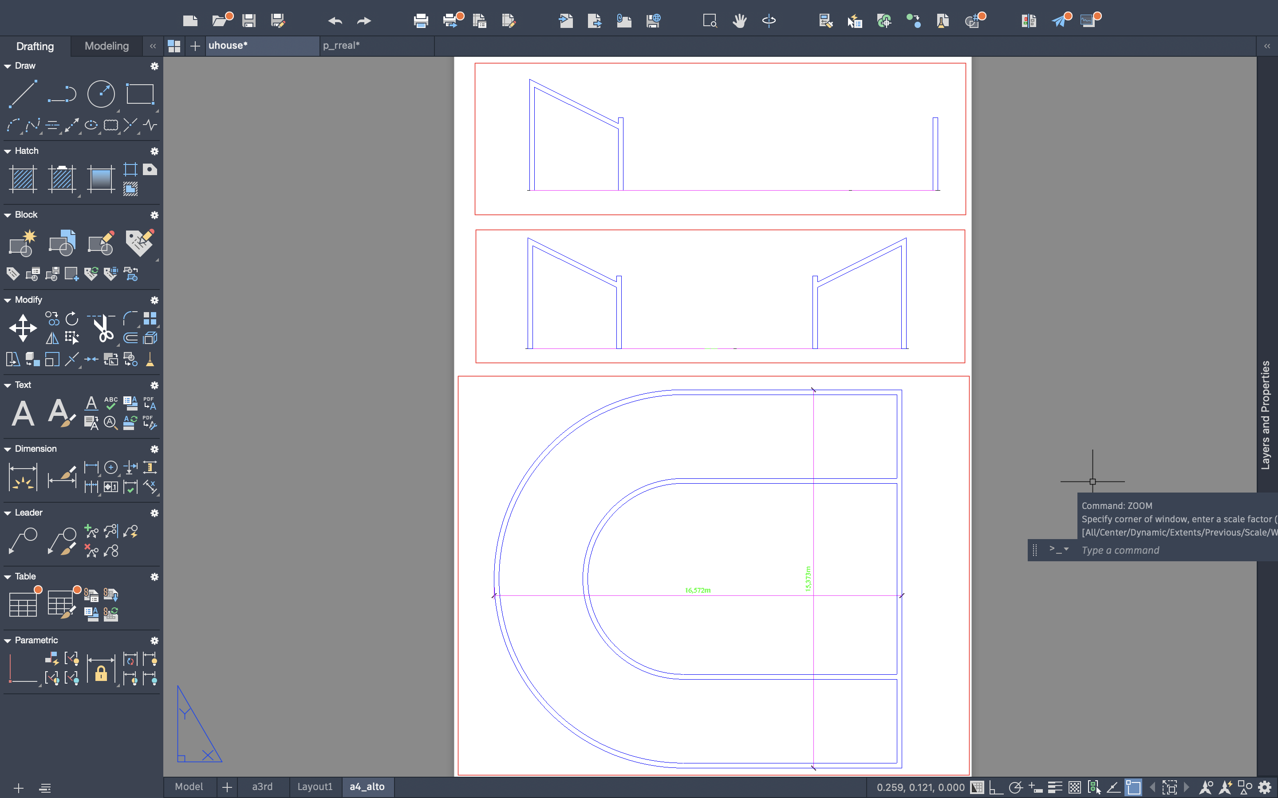Click the Trim scissors tool
This screenshot has width=1278, height=798.
[103, 328]
